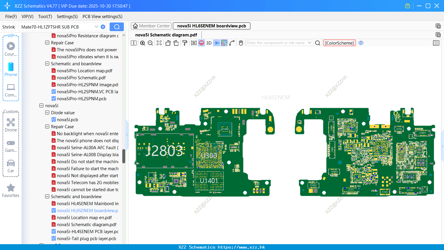Viewport: 444px width, 250px height.
Task: Open nova5iPro-HL2SPNM.pcb file
Action: point(79,98)
